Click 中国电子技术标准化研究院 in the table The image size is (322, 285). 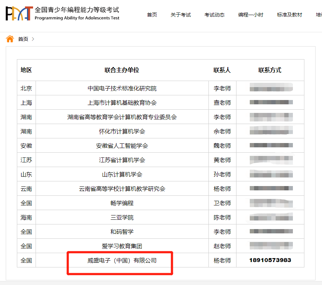pos(122,88)
